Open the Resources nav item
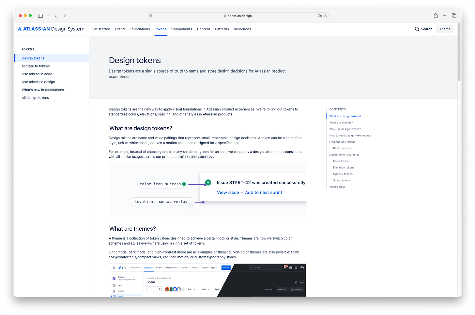The height and width of the screenshot is (315, 475). pos(242,29)
